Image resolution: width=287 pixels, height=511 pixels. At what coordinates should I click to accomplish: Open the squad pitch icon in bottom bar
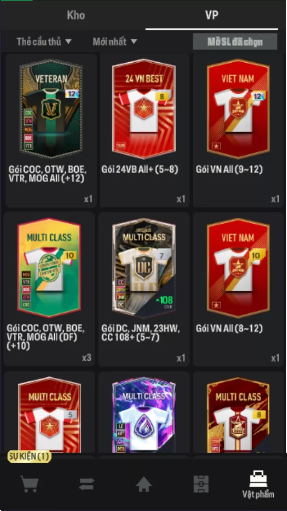[201, 484]
